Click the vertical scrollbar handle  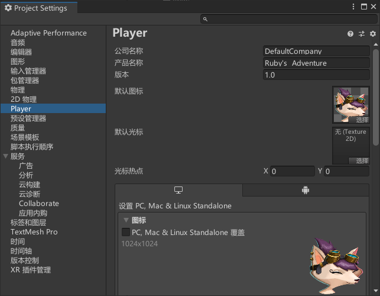coord(376,97)
